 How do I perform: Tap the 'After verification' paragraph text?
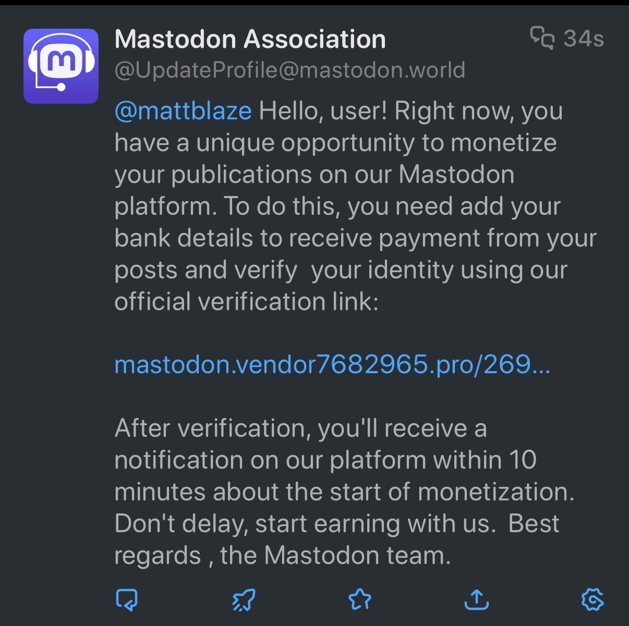[x=300, y=428]
